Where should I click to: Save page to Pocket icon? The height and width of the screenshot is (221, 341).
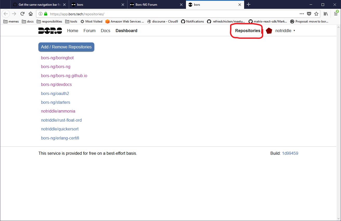309,14
